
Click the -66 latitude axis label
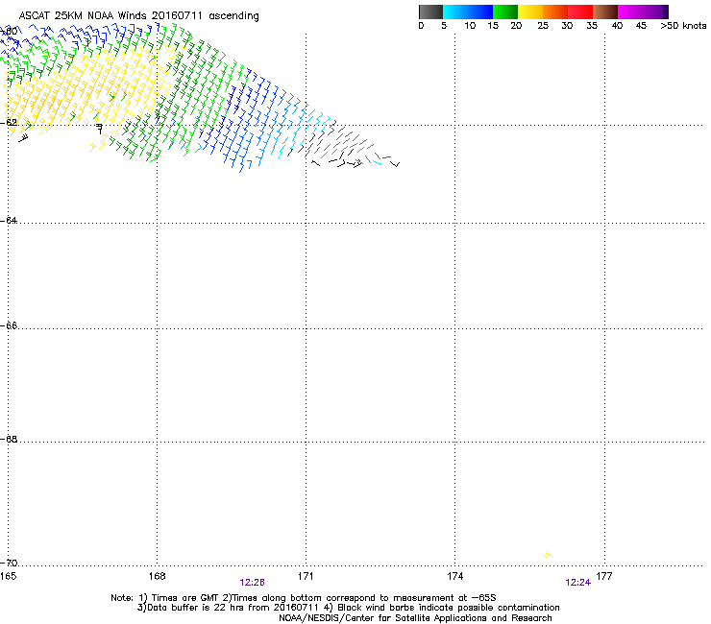pyautogui.click(x=9, y=325)
